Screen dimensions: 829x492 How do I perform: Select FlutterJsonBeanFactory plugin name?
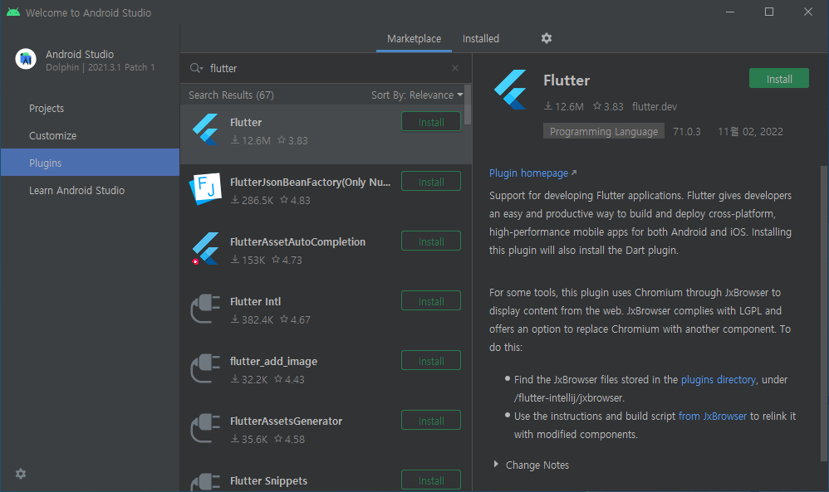click(311, 183)
